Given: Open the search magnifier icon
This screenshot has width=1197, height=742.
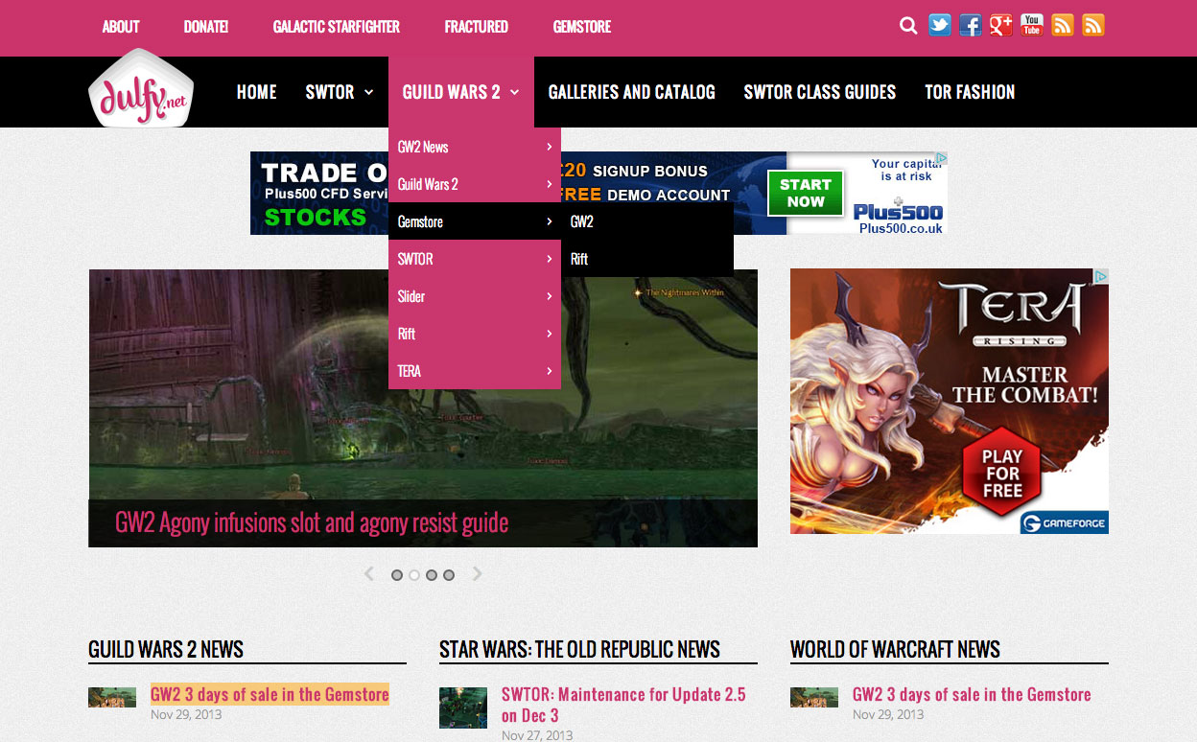Looking at the screenshot, I should click(908, 26).
